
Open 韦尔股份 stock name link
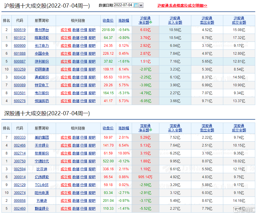pyautogui.click(x=42, y=93)
